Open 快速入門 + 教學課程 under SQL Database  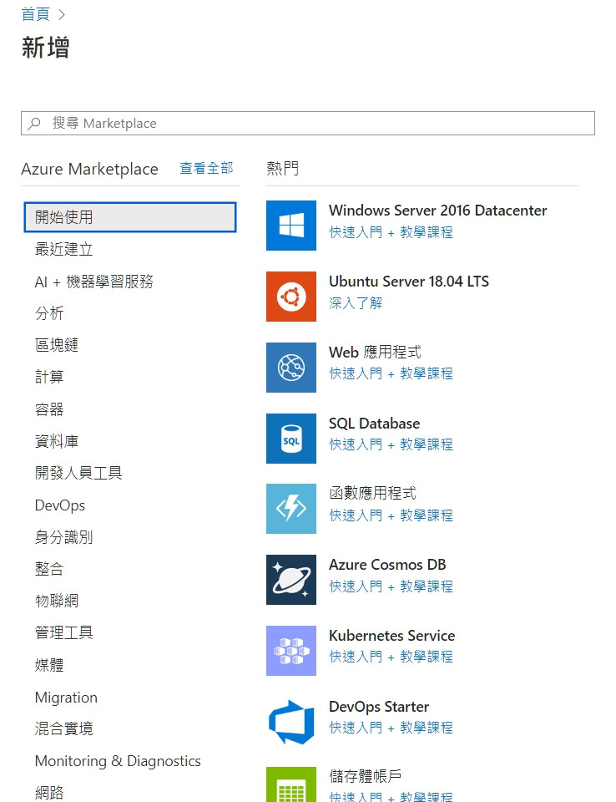[x=391, y=444]
